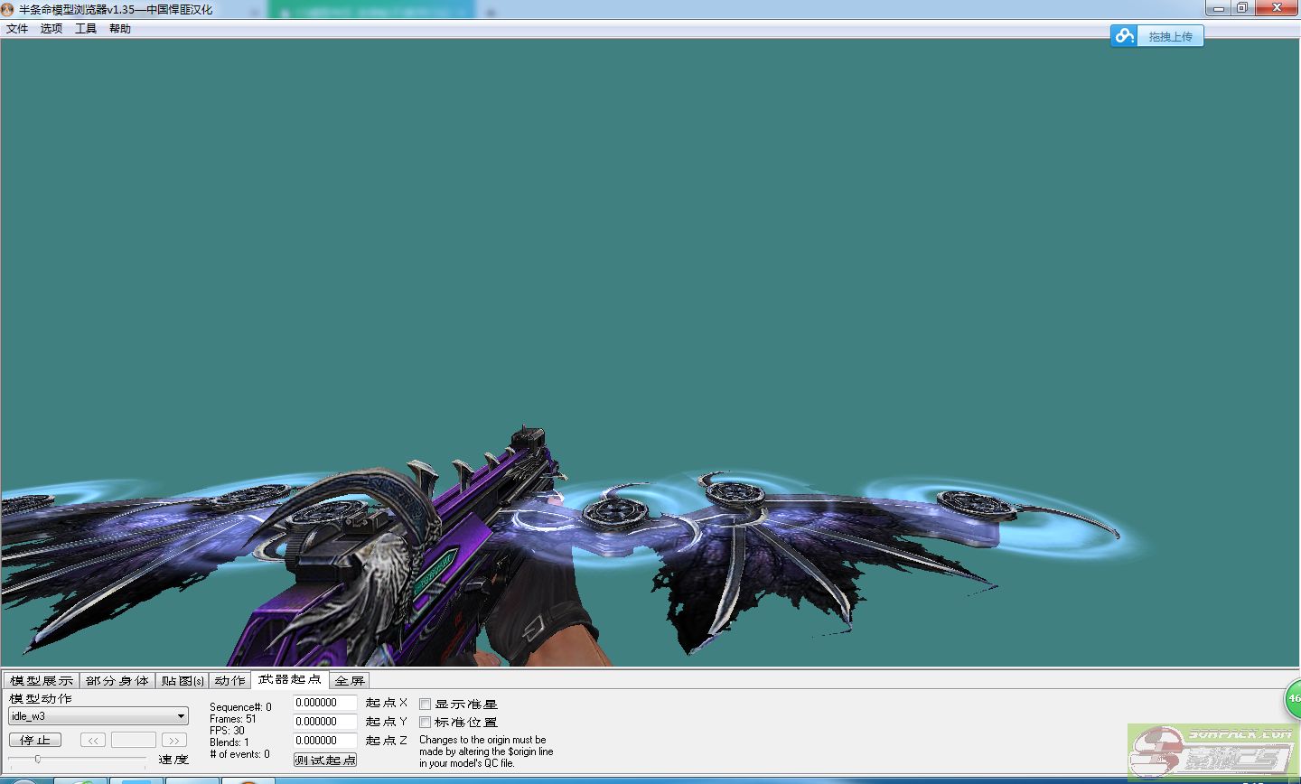1301x784 pixels.
Task: Restore down the model viewer window
Action: click(x=1241, y=8)
